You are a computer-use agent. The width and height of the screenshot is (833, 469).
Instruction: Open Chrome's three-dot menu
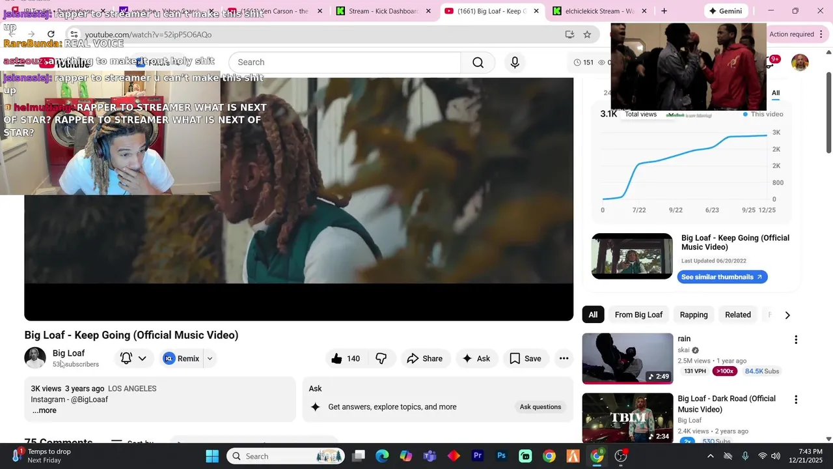[x=820, y=35]
